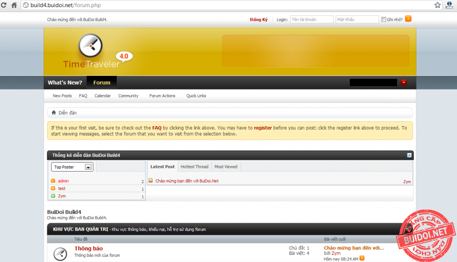
Task: Toggle the Ghi nhớ remember-me checkbox
Action: (x=383, y=20)
